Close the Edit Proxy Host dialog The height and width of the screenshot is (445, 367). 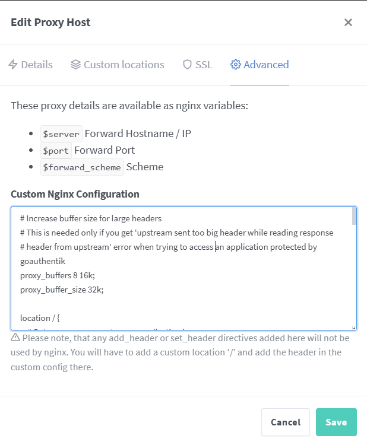tap(348, 23)
